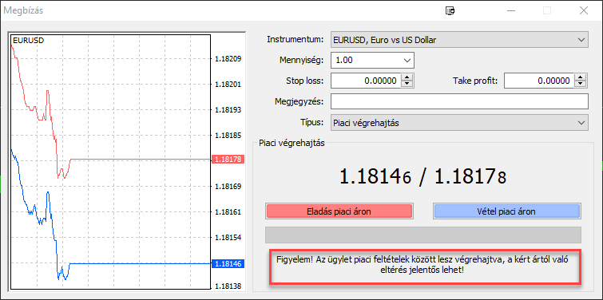603x300 pixels.
Task: Click the Eladás piaci áron sell button
Action: 339,211
